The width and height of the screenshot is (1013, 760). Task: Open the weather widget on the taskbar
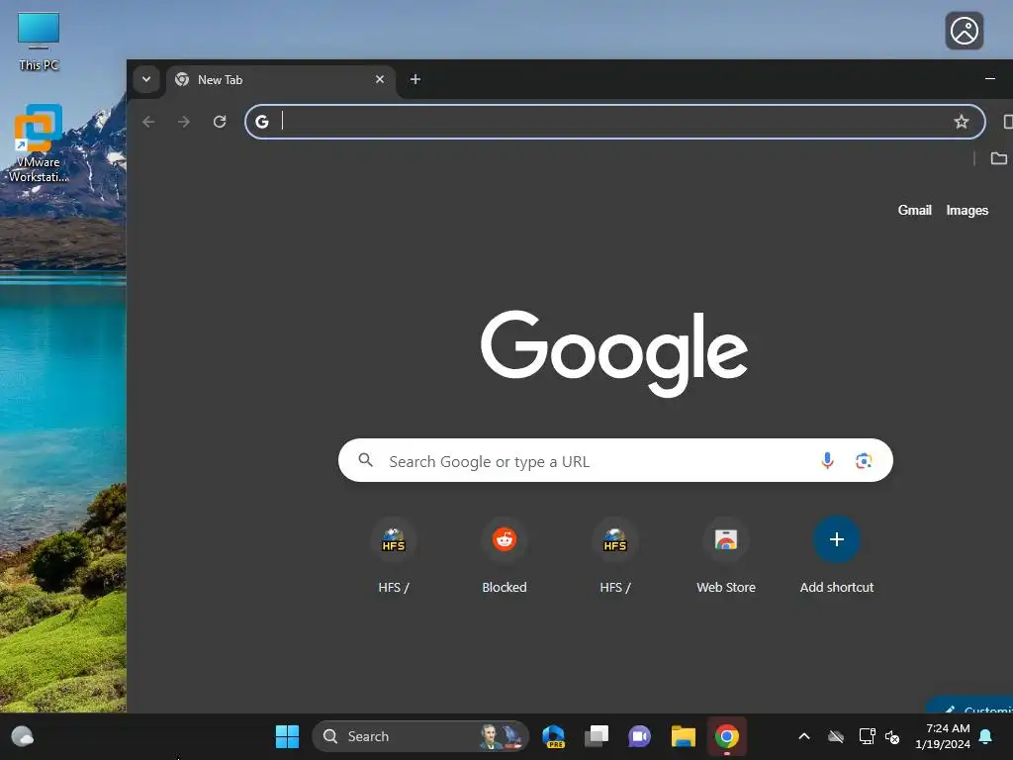[23, 736]
